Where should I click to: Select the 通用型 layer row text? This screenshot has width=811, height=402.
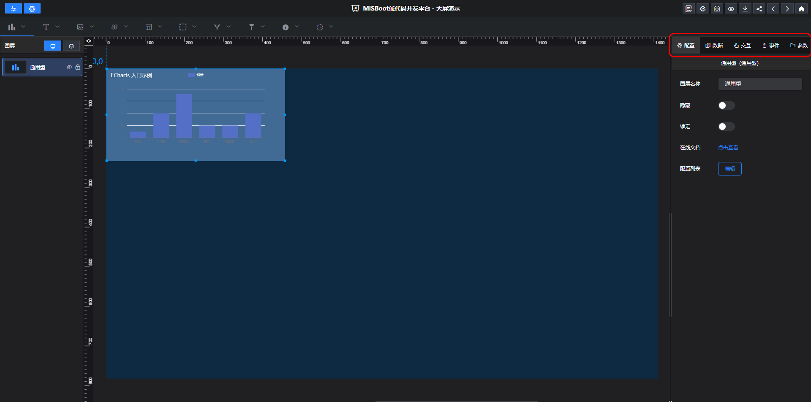[38, 67]
